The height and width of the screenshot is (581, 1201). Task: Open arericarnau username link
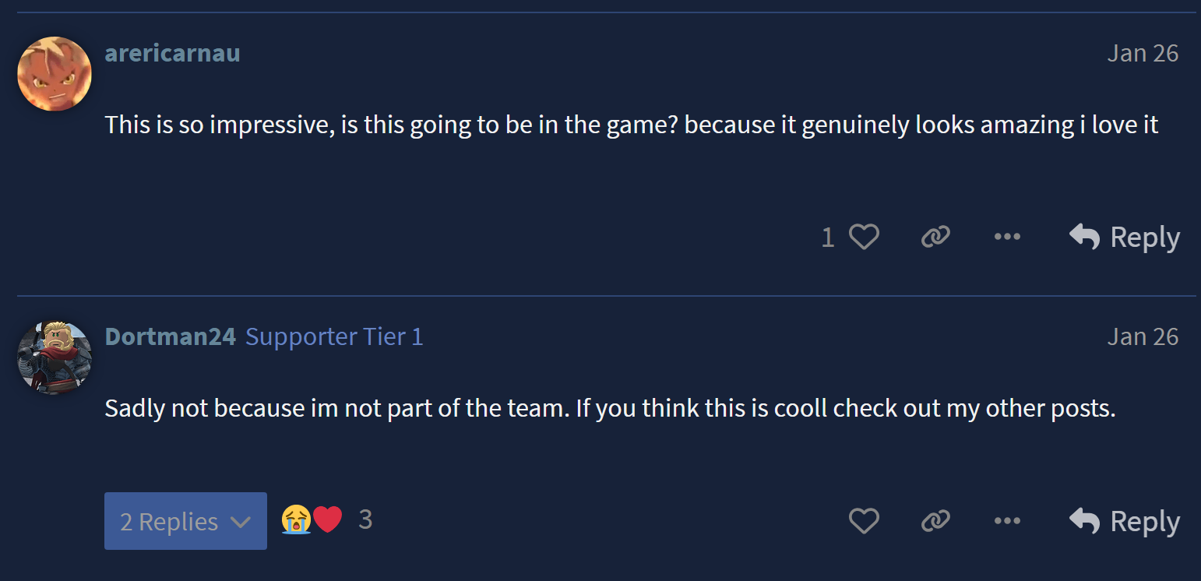[172, 53]
